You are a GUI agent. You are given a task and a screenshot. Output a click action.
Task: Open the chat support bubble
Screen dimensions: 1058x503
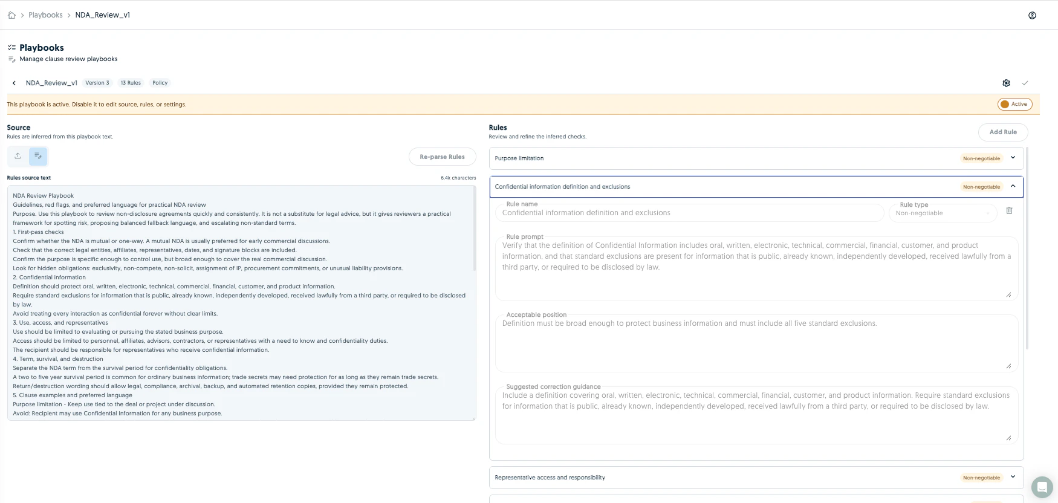[x=1042, y=487]
